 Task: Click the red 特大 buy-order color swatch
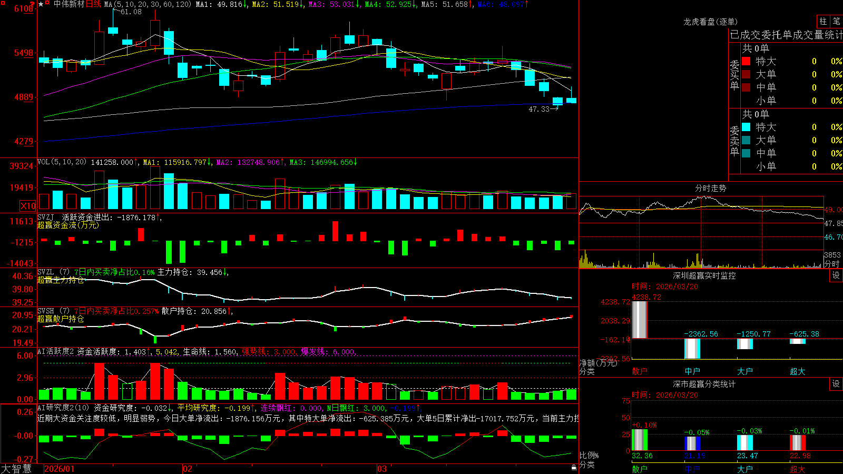click(746, 61)
